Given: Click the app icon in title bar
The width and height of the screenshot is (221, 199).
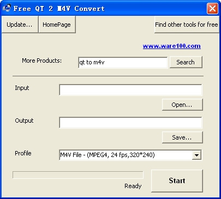Looking at the screenshot, I should point(7,8).
